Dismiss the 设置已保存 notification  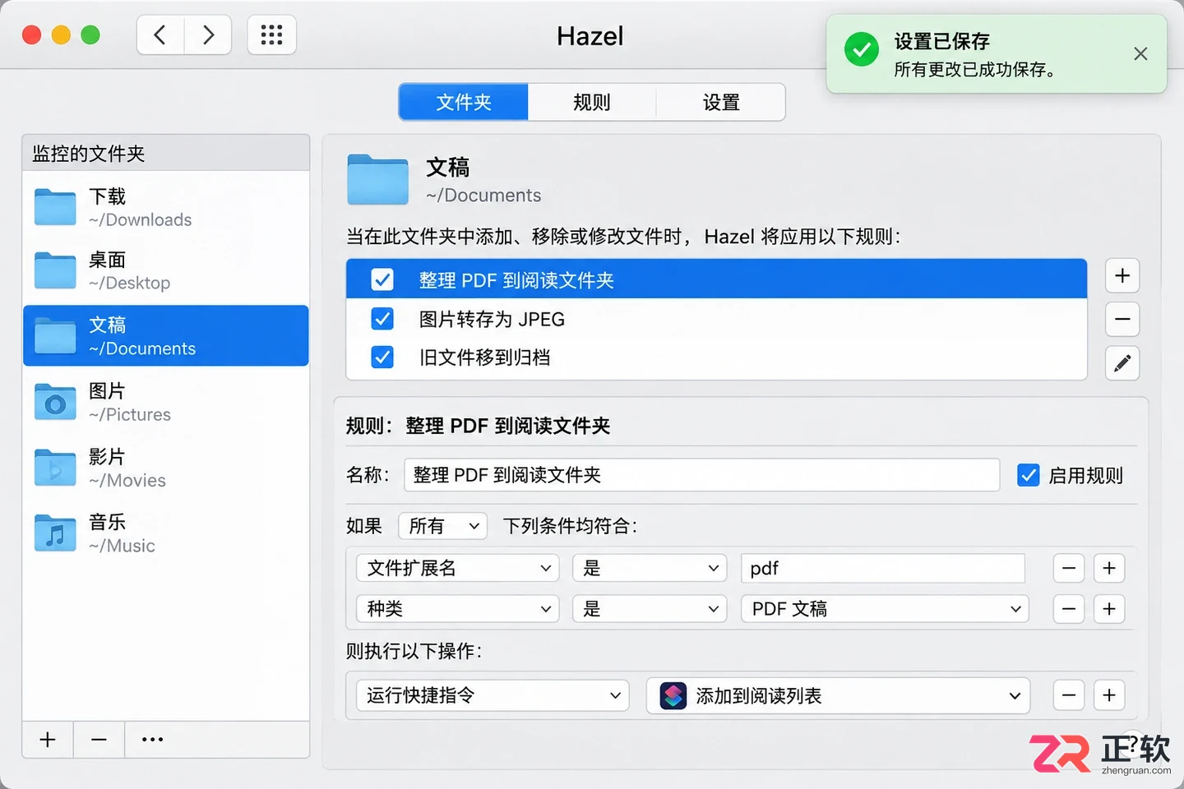click(x=1140, y=54)
